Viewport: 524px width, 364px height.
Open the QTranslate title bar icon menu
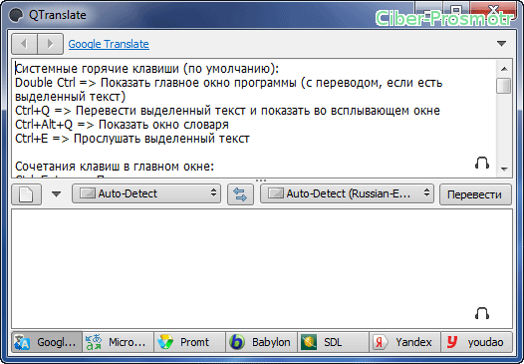pos(15,15)
